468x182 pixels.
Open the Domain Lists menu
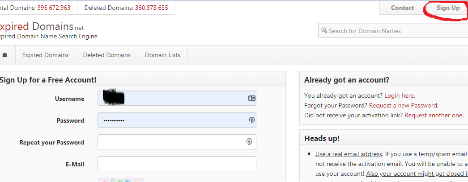point(163,55)
